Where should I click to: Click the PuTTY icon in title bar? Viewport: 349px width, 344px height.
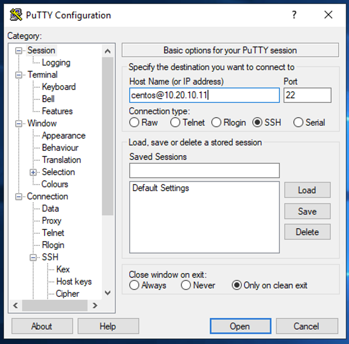pyautogui.click(x=16, y=15)
